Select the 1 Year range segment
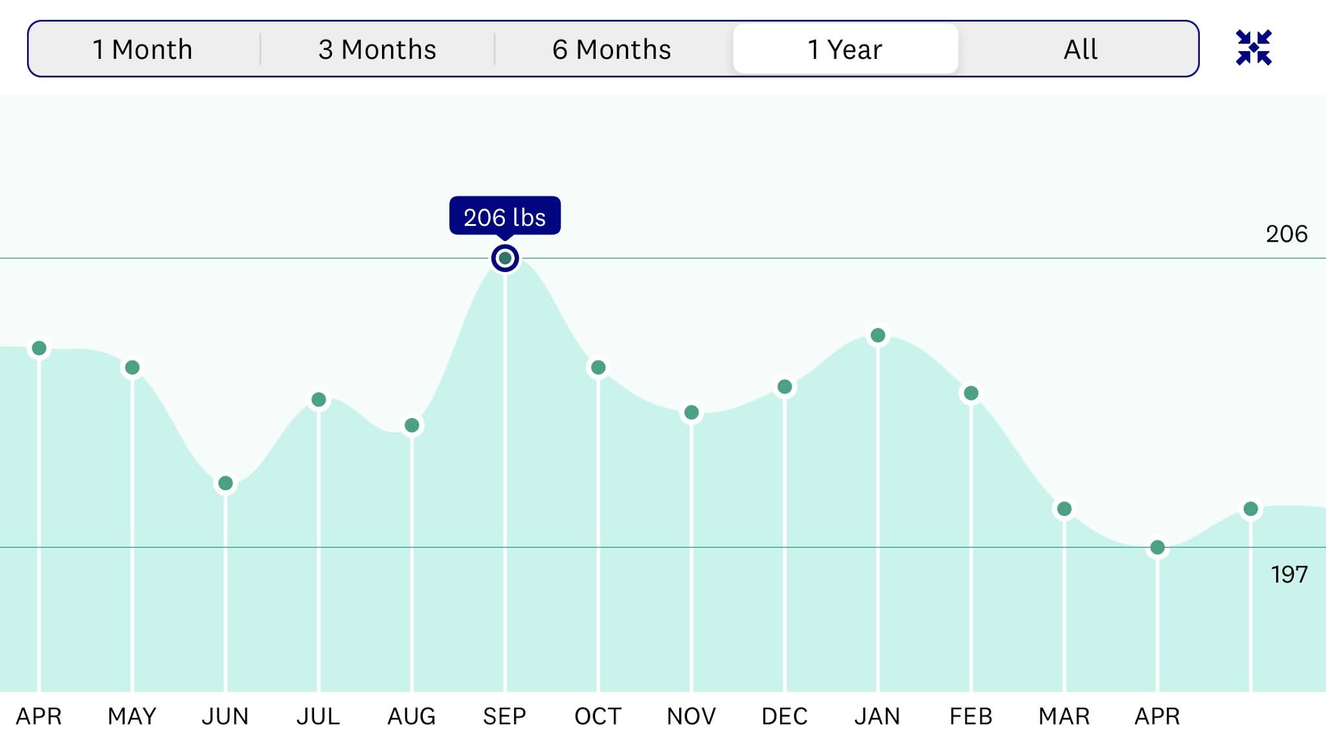The width and height of the screenshot is (1326, 746). [x=845, y=49]
